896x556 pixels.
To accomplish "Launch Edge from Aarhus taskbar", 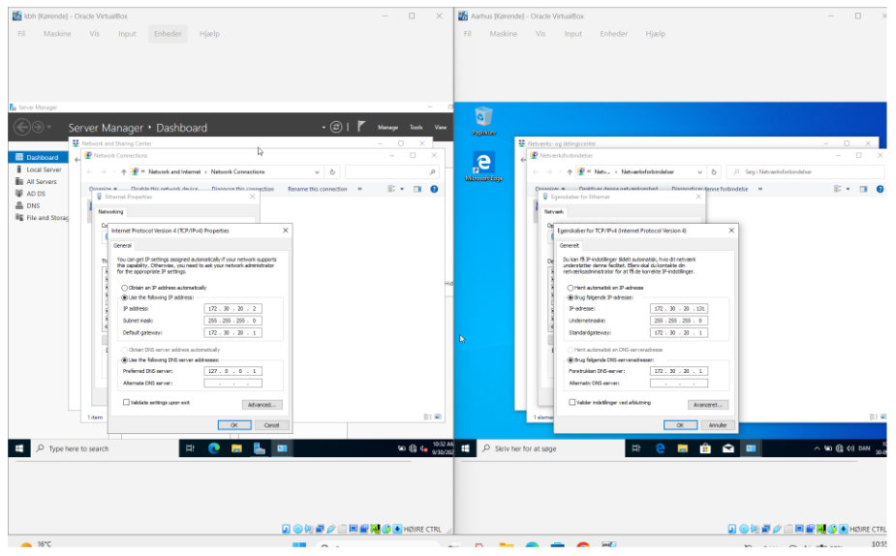I will pos(660,448).
